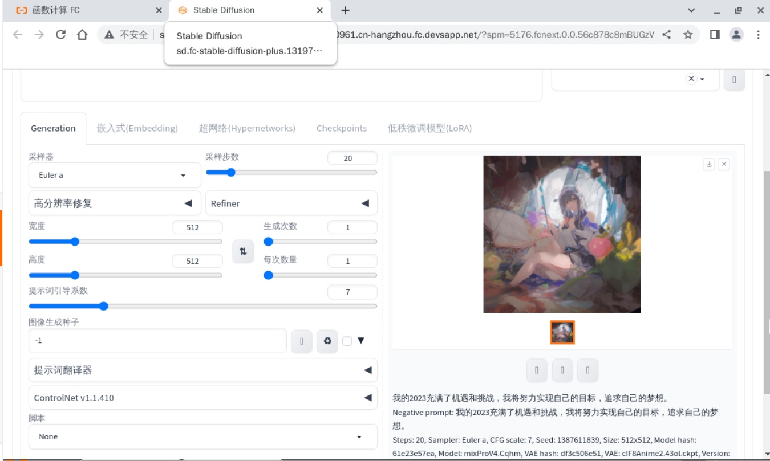Click the 提示词引导系数 slider

(x=202, y=306)
